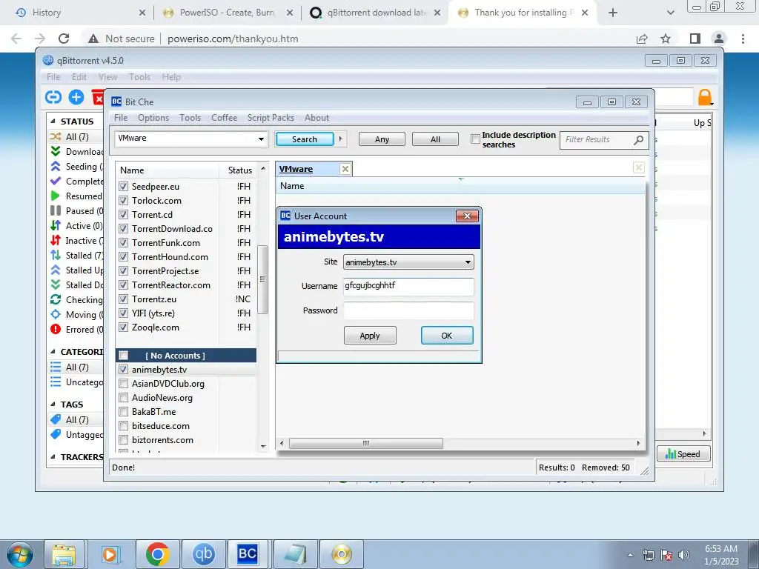This screenshot has height=569, width=759.
Task: Open the Options menu in Bit Che
Action: tap(153, 118)
